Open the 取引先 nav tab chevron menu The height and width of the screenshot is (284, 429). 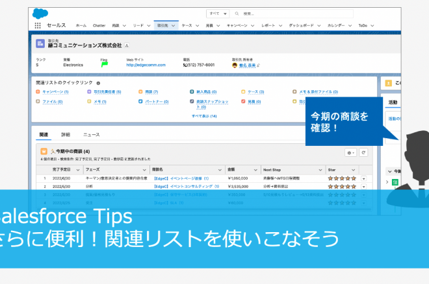coord(173,26)
